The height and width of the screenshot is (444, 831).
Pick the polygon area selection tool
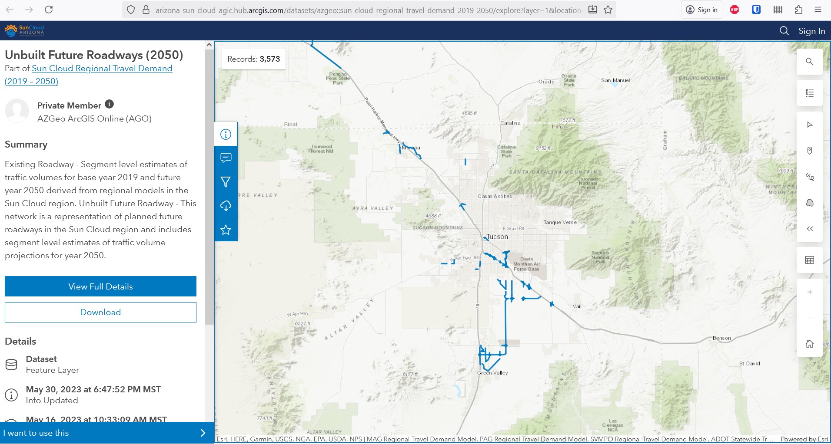pos(809,203)
